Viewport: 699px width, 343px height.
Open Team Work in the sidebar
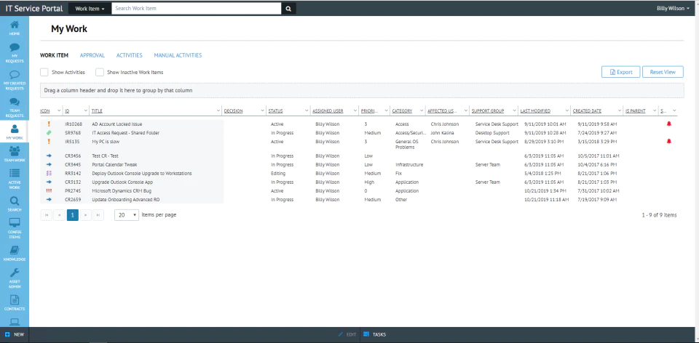(x=15, y=153)
